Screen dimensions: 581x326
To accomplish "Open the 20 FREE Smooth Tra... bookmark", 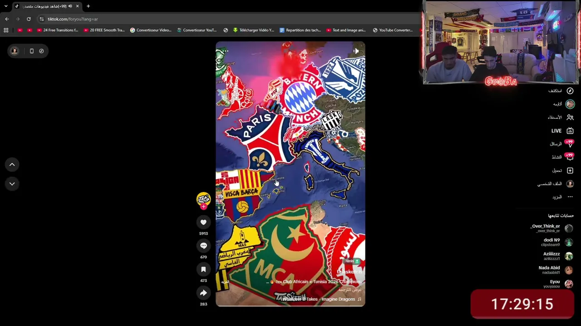I will click(x=104, y=30).
